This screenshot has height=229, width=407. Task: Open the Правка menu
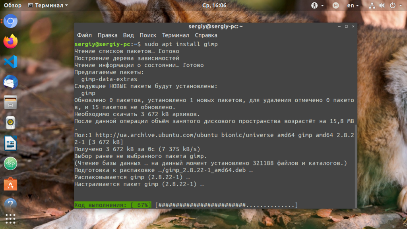point(107,35)
